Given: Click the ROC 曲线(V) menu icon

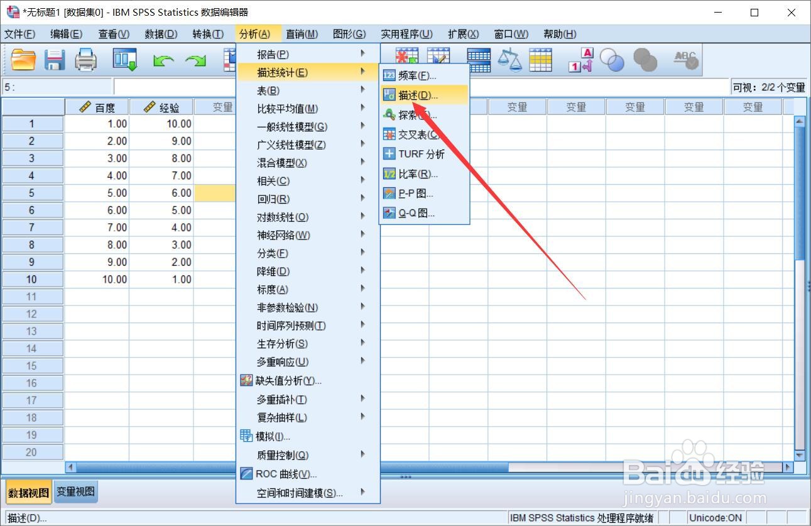Looking at the screenshot, I should (246, 474).
